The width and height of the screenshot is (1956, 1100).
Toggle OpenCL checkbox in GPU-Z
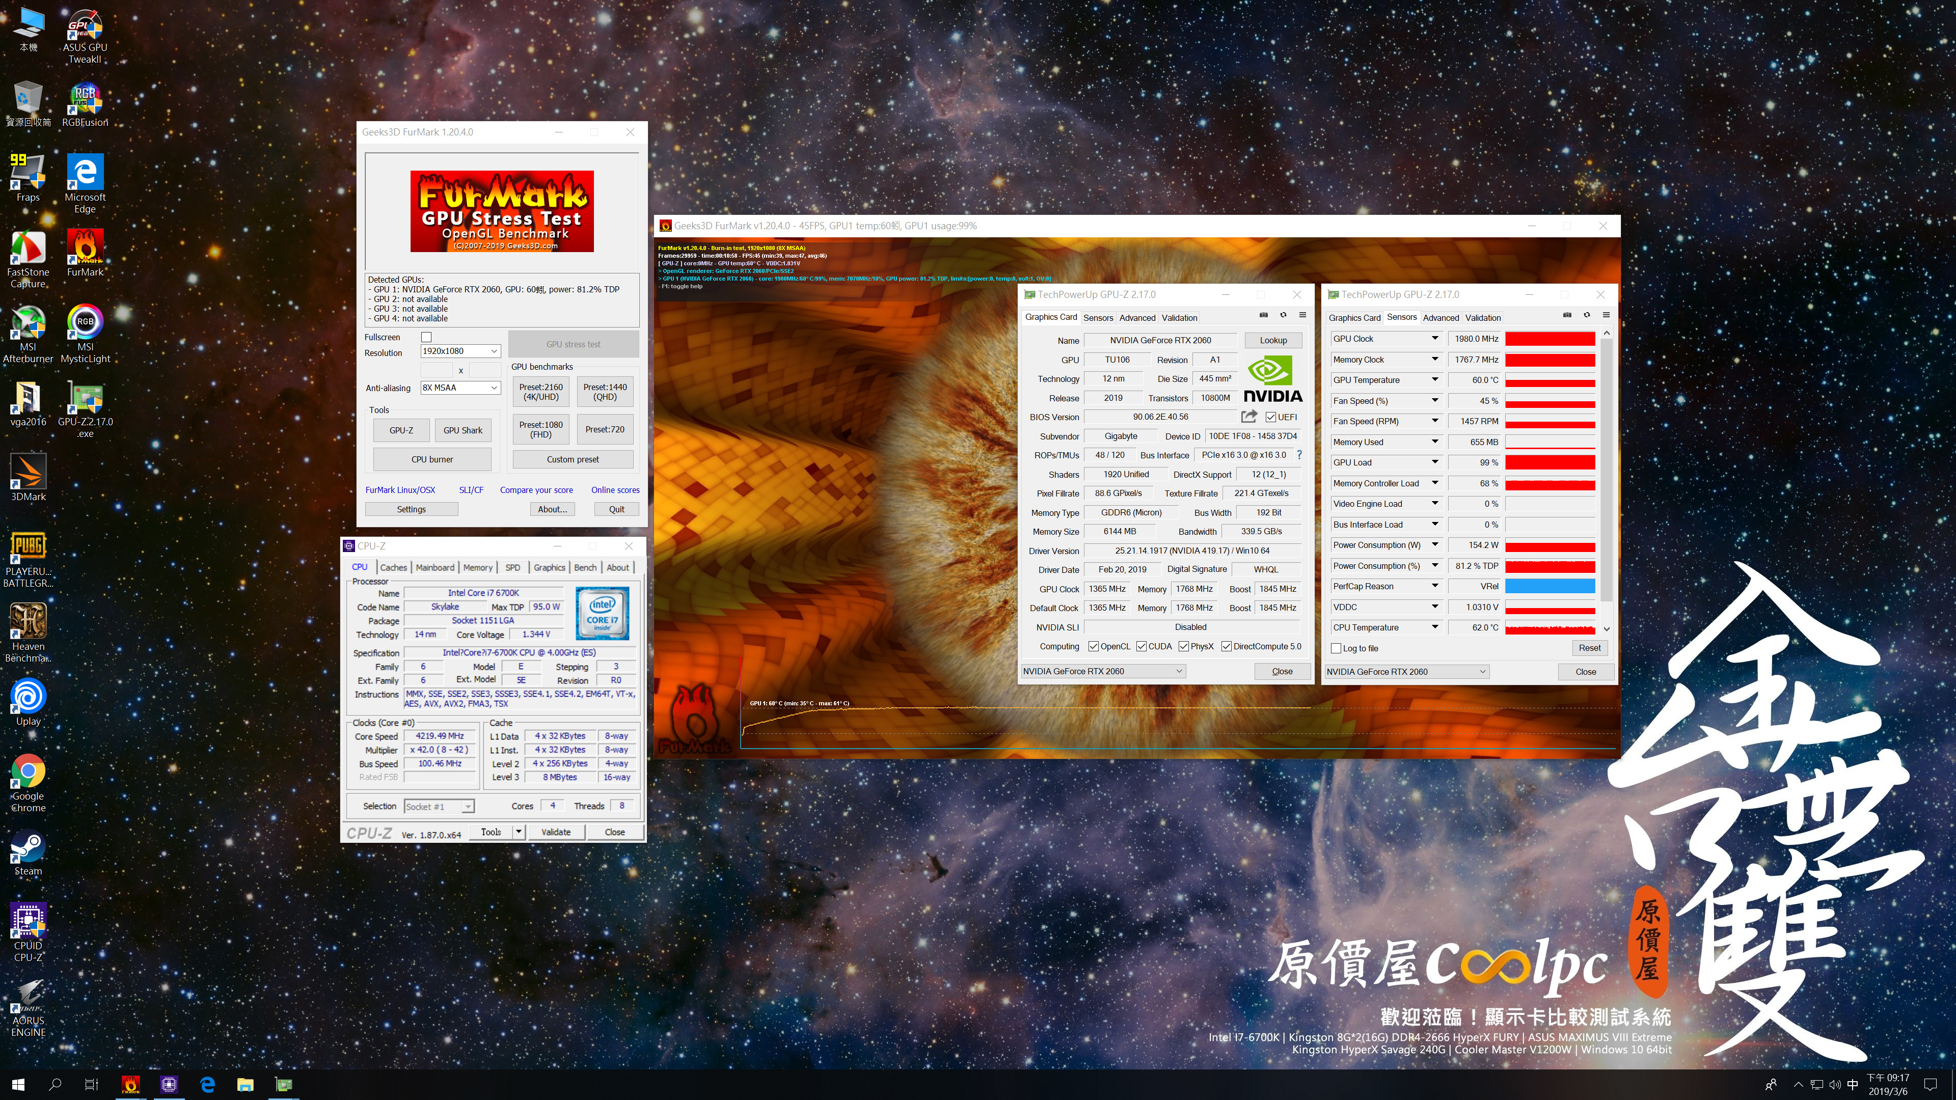1094,646
